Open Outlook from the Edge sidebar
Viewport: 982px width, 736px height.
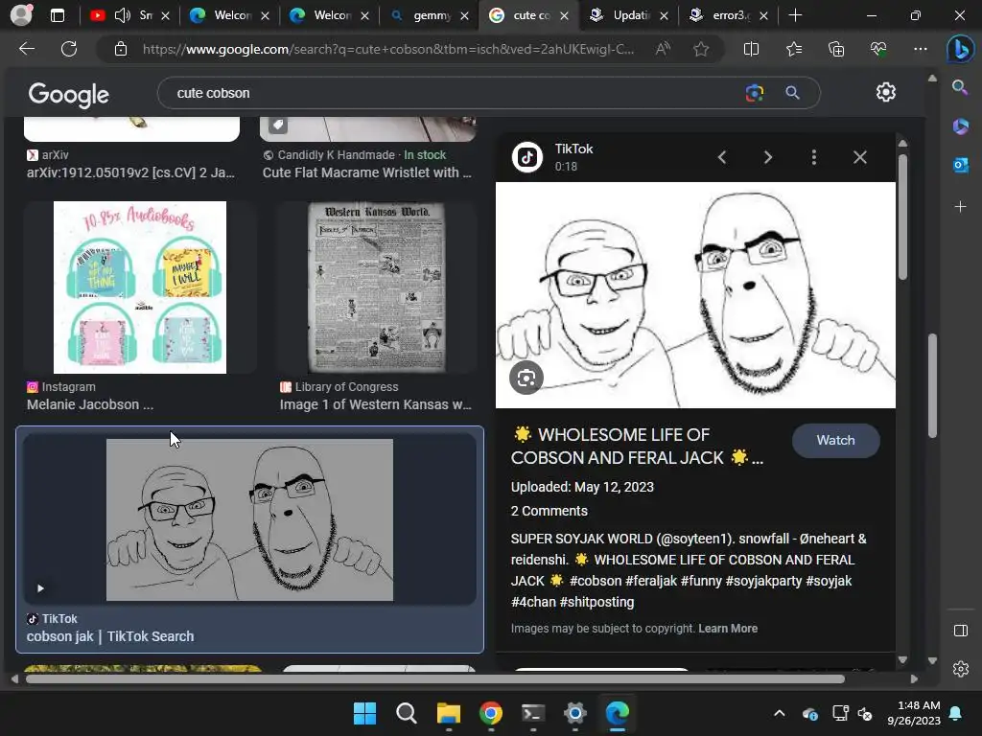pos(960,165)
